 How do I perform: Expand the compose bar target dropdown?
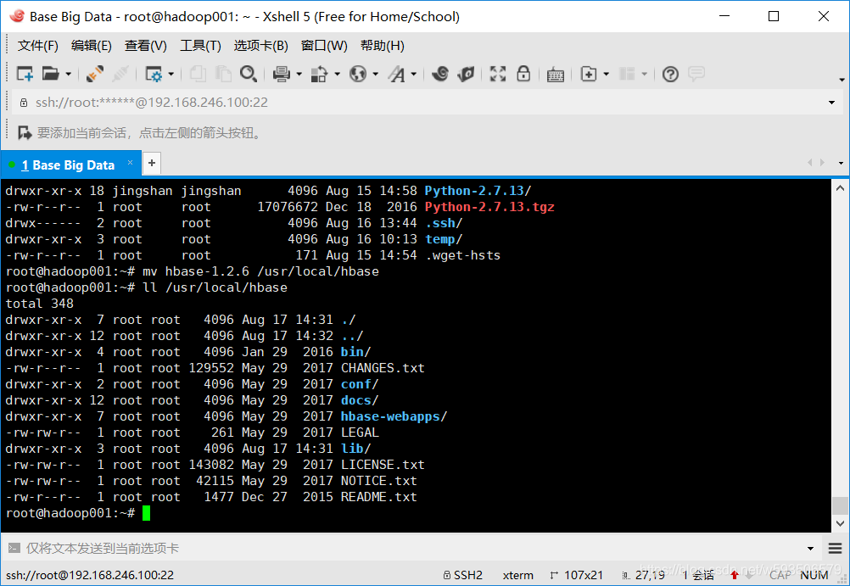click(x=810, y=549)
